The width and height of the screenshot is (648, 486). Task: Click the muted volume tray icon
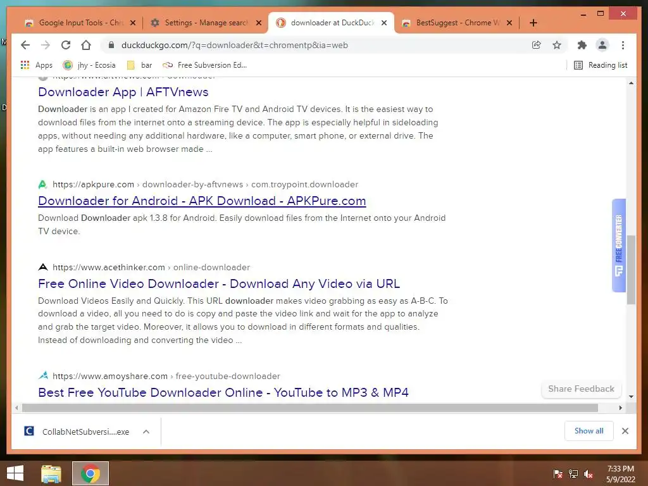tap(589, 474)
